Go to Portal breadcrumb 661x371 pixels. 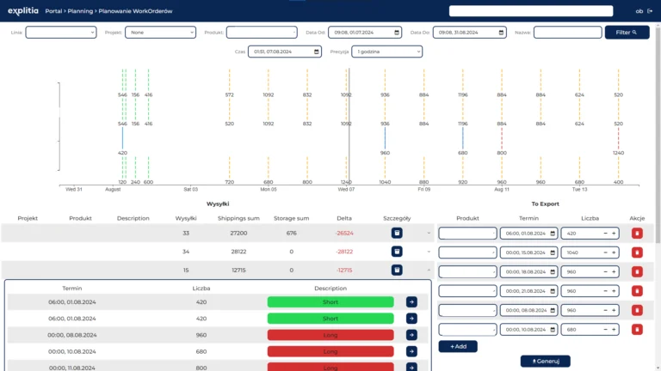point(53,11)
